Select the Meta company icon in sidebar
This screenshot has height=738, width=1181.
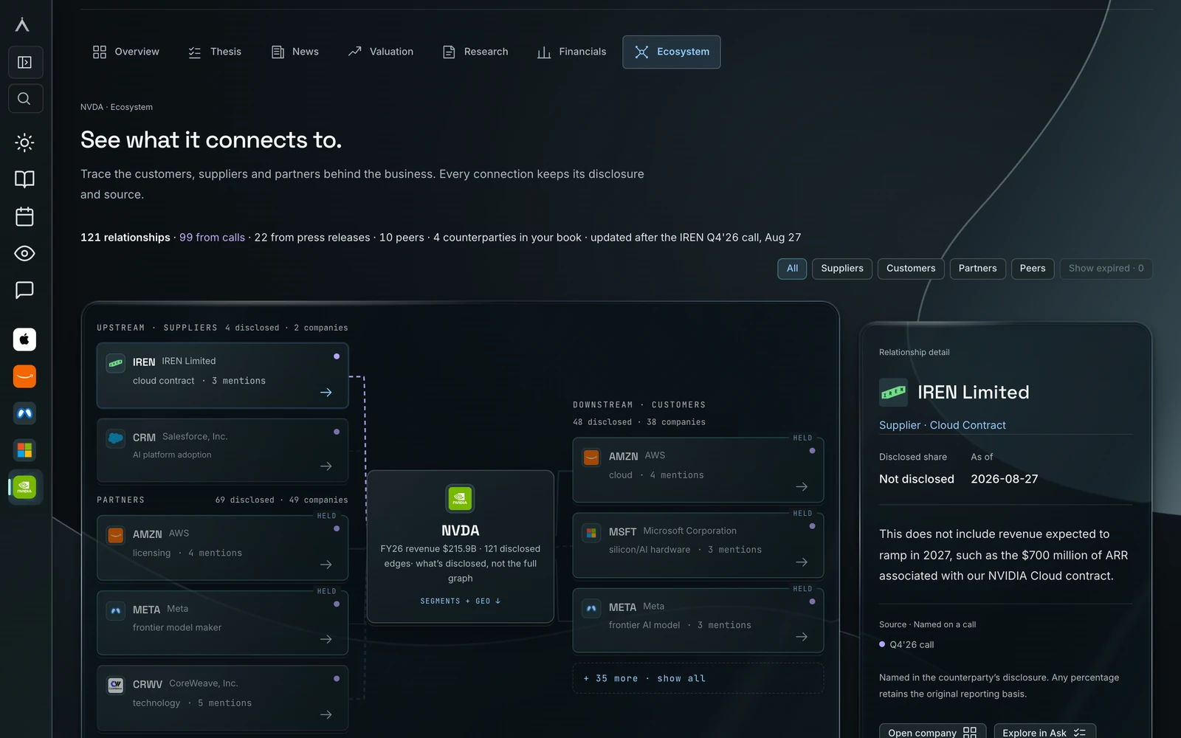pos(25,413)
